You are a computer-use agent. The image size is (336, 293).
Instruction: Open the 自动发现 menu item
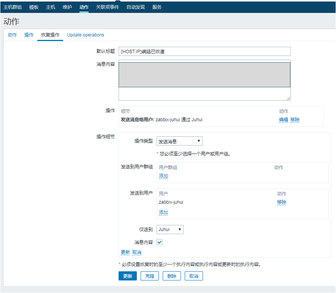click(136, 7)
